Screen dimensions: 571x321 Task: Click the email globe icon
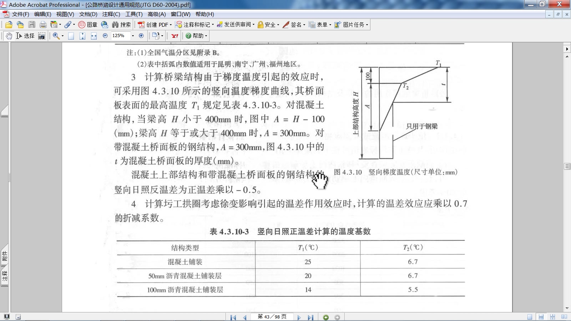tap(105, 25)
